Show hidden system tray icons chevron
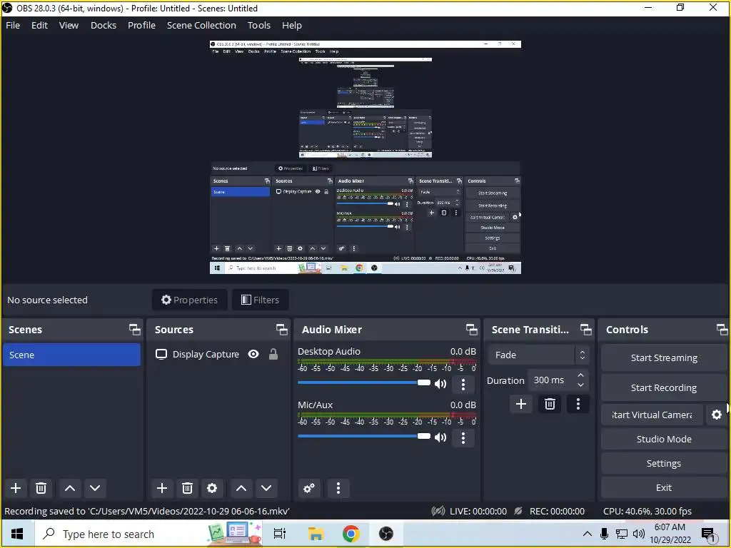The image size is (731, 548). pos(588,534)
